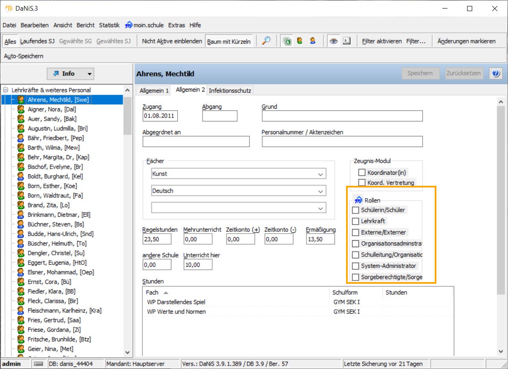Expand the Deutsch subject dropdown
Viewport: 508px width, 369px height.
[x=320, y=191]
